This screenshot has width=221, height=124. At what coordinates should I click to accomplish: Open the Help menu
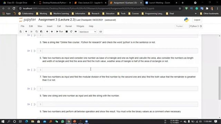coord(91,26)
